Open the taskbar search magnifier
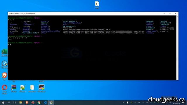The height and width of the screenshot is (105, 187). pyautogui.click(x=9, y=102)
